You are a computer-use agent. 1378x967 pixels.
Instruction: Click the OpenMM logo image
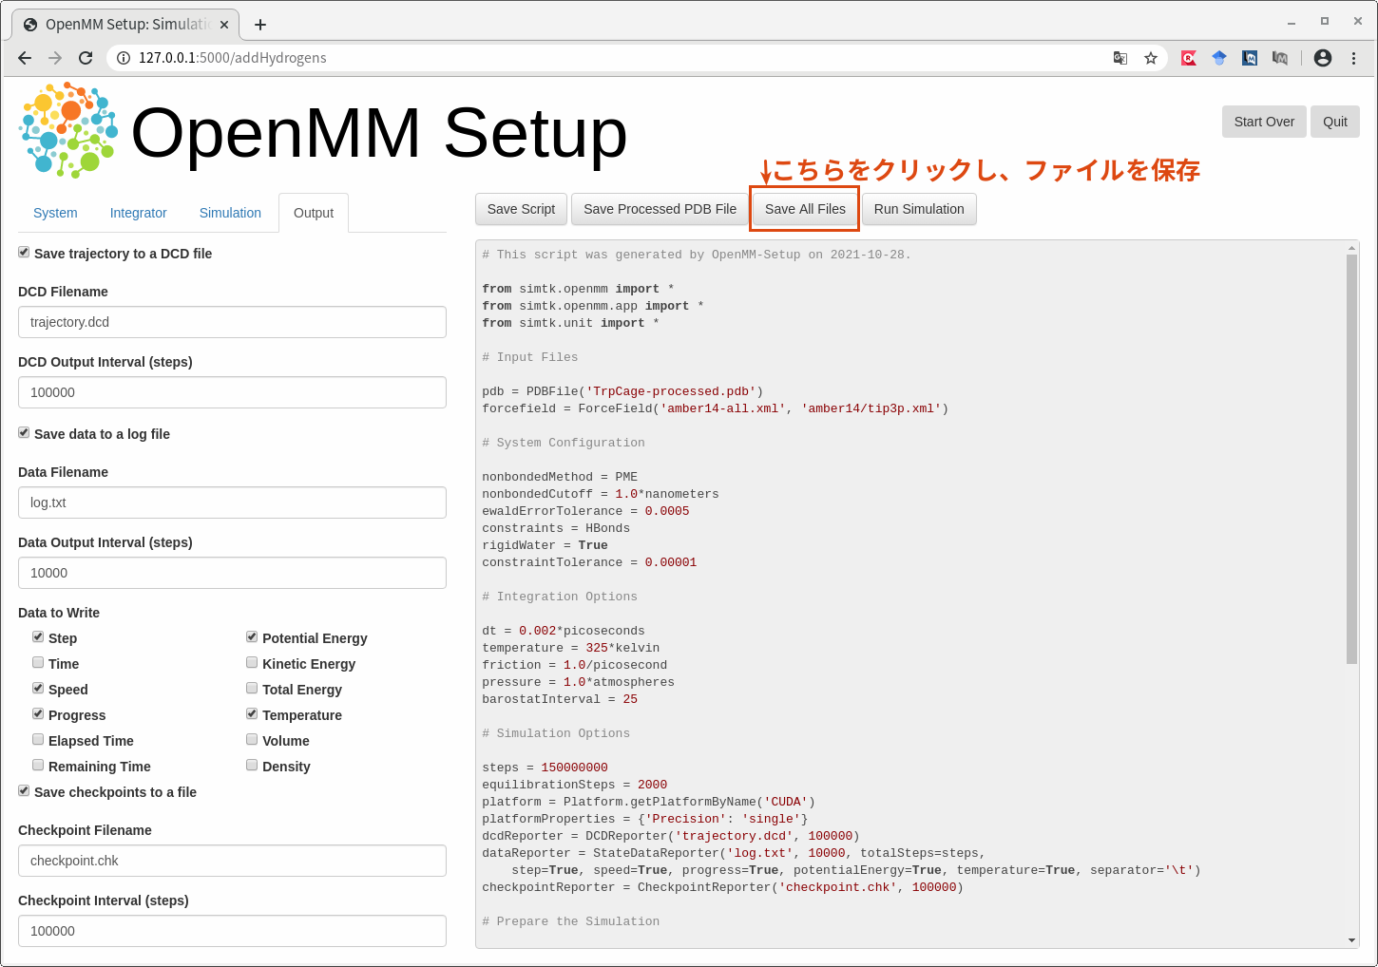point(67,128)
